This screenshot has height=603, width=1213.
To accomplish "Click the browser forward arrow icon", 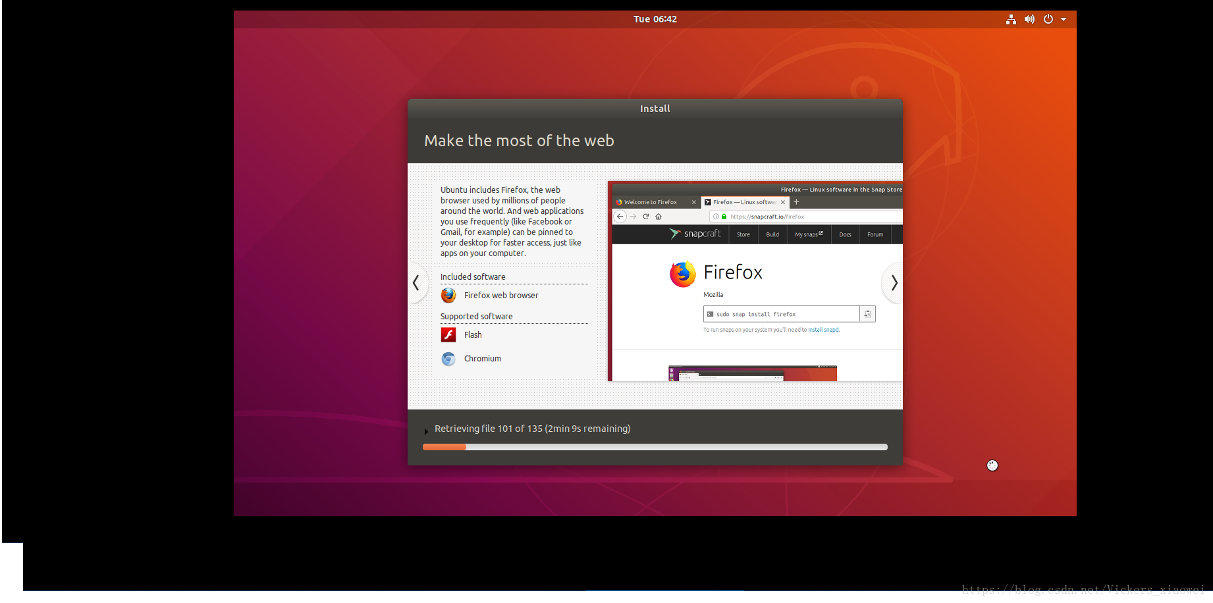I will [x=633, y=217].
